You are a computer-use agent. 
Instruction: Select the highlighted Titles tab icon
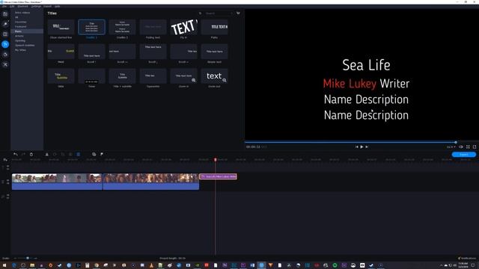(5, 44)
